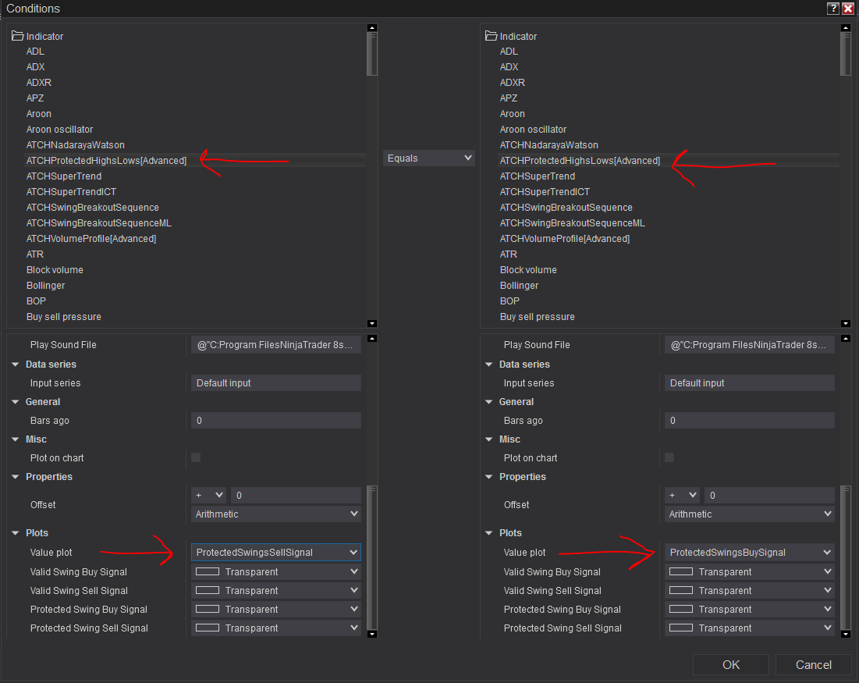Click right indicator list scroll-up arrow
The height and width of the screenshot is (683, 859).
(845, 27)
